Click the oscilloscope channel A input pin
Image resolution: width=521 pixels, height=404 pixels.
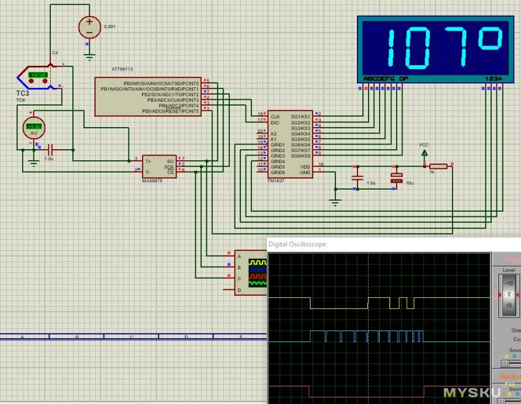click(x=229, y=255)
